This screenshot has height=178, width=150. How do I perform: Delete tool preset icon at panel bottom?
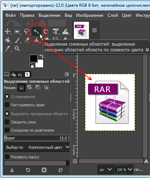click(x=44, y=170)
